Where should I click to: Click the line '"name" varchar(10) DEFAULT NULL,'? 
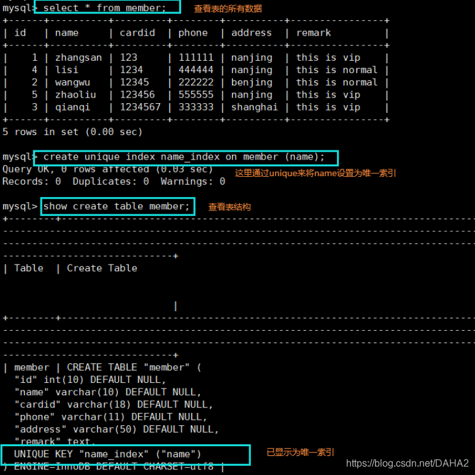[x=107, y=392]
